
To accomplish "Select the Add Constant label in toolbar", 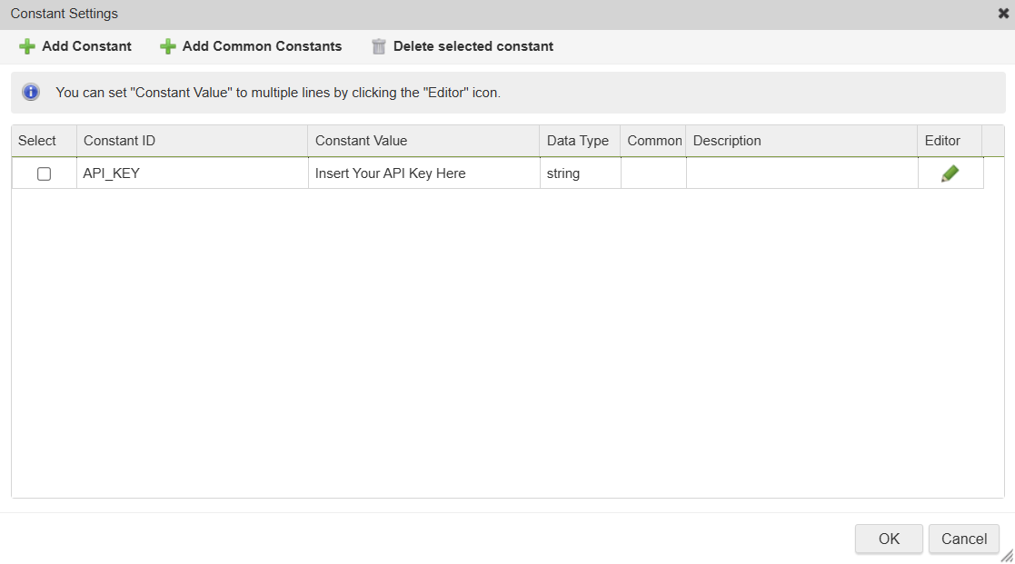I will pyautogui.click(x=86, y=46).
